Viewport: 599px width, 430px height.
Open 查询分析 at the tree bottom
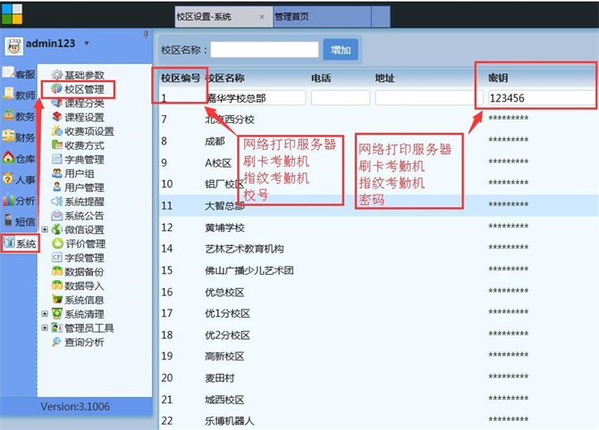pyautogui.click(x=83, y=342)
